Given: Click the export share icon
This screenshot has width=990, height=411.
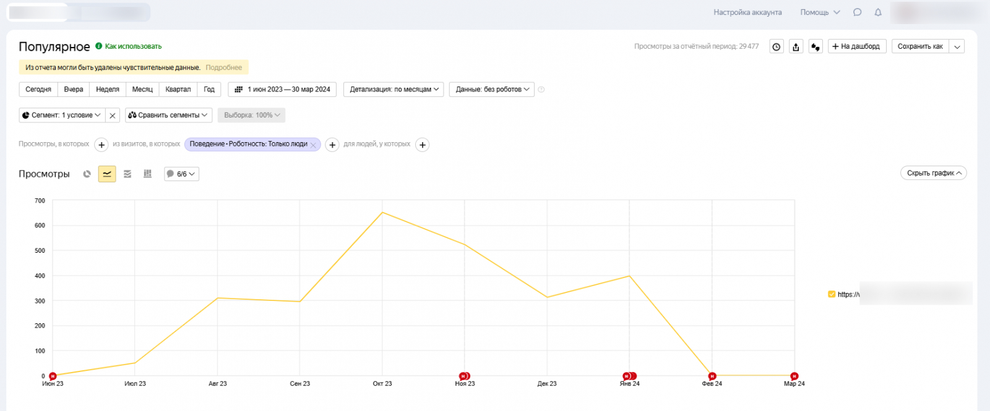Looking at the screenshot, I should tap(796, 47).
